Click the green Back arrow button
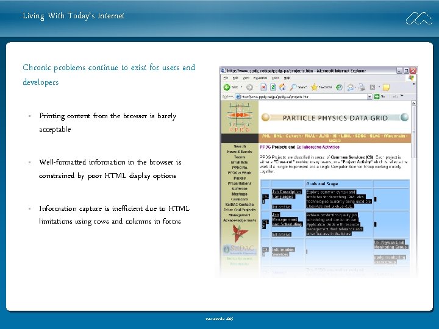Screen dimensions: 439x329 coord(227,87)
